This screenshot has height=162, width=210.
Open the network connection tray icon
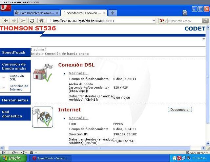point(184,158)
